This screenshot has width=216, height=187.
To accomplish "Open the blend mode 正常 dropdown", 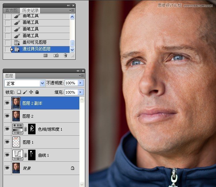I will tap(25, 83).
